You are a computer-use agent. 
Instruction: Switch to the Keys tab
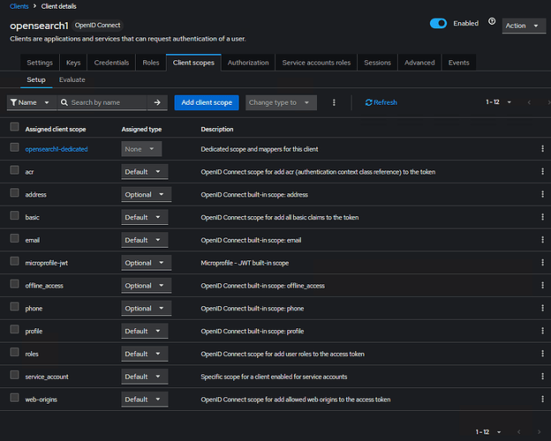73,63
